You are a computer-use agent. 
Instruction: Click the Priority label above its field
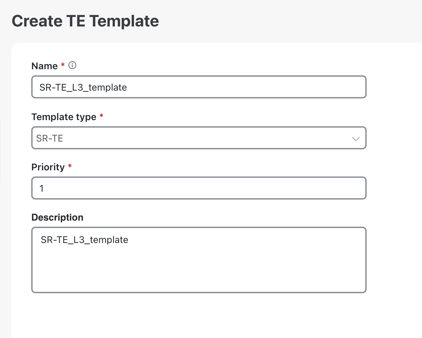tap(47, 167)
